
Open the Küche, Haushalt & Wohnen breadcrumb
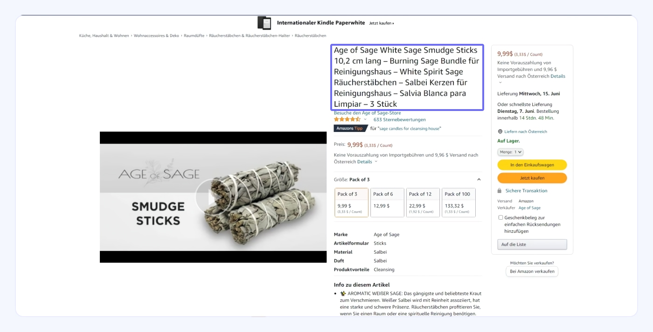tap(104, 35)
